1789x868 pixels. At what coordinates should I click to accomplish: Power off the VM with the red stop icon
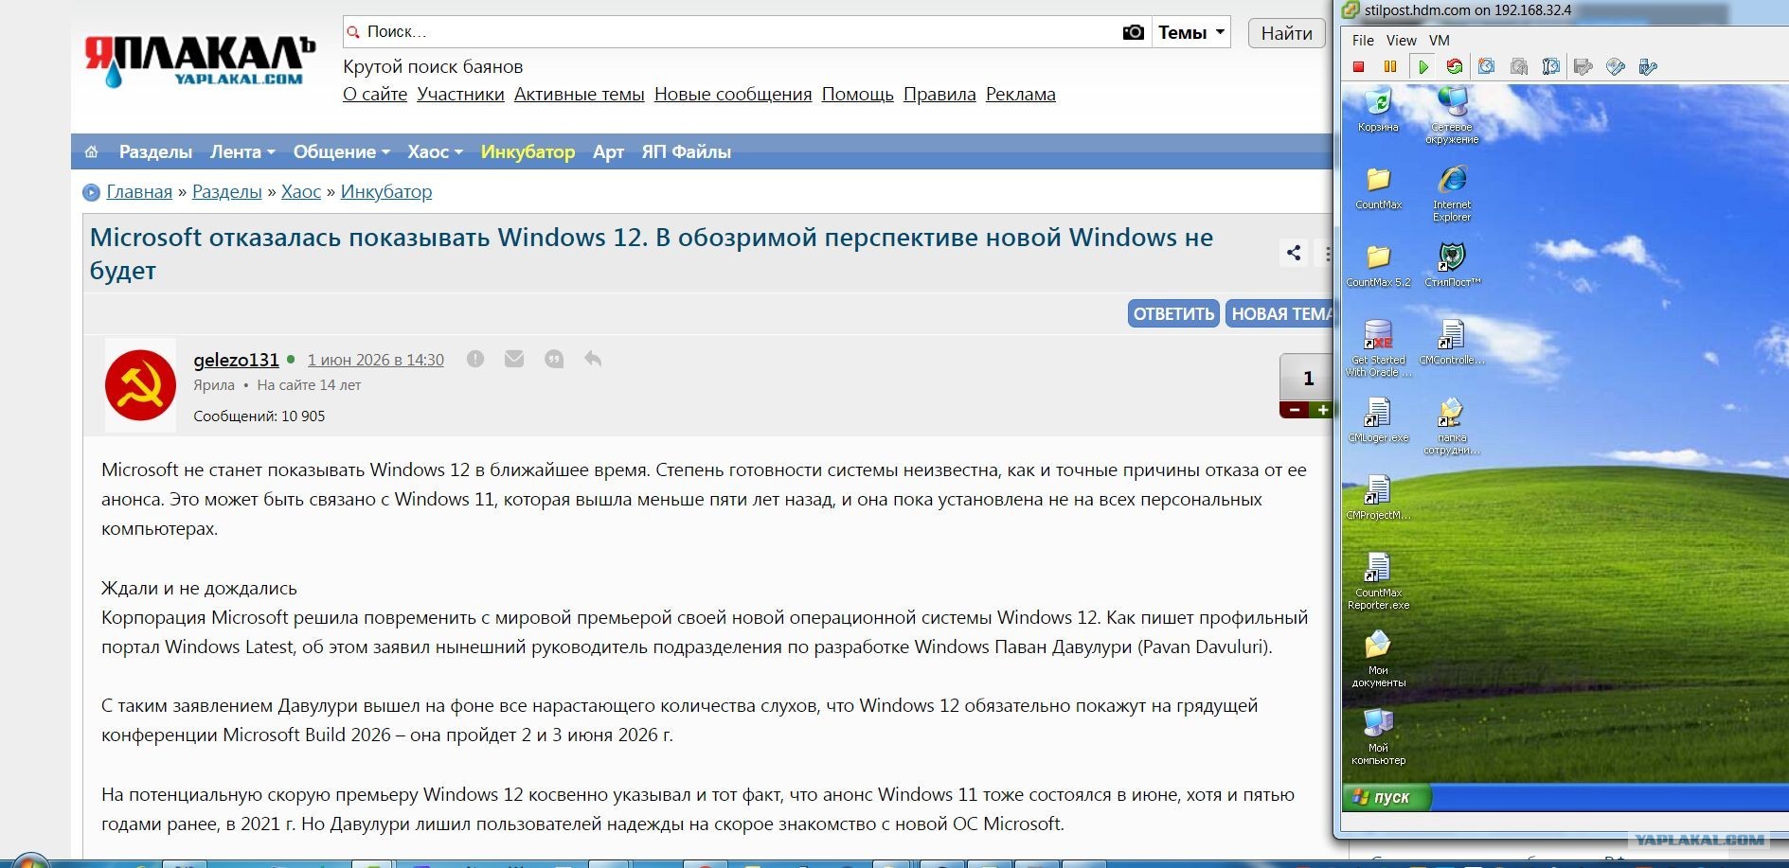click(1358, 66)
